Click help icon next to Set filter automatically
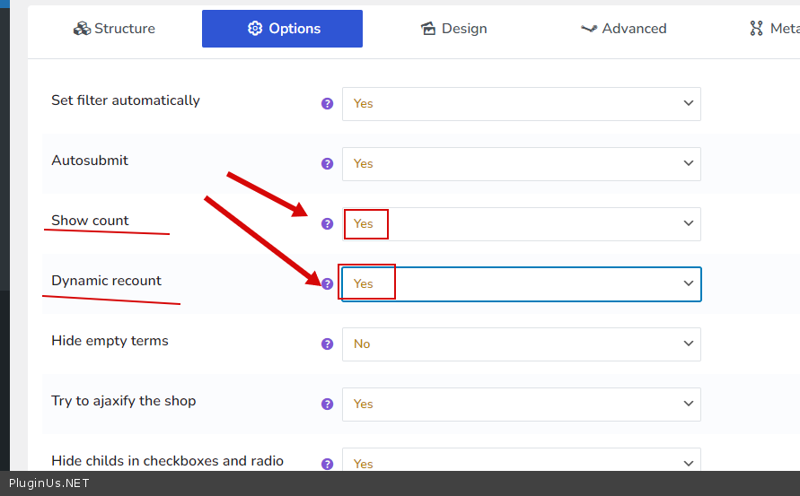The width and height of the screenshot is (800, 496). [x=327, y=103]
